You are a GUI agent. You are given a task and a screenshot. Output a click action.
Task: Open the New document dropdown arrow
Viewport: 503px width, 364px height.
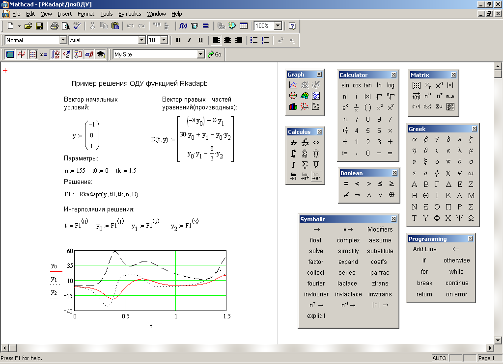(19, 26)
